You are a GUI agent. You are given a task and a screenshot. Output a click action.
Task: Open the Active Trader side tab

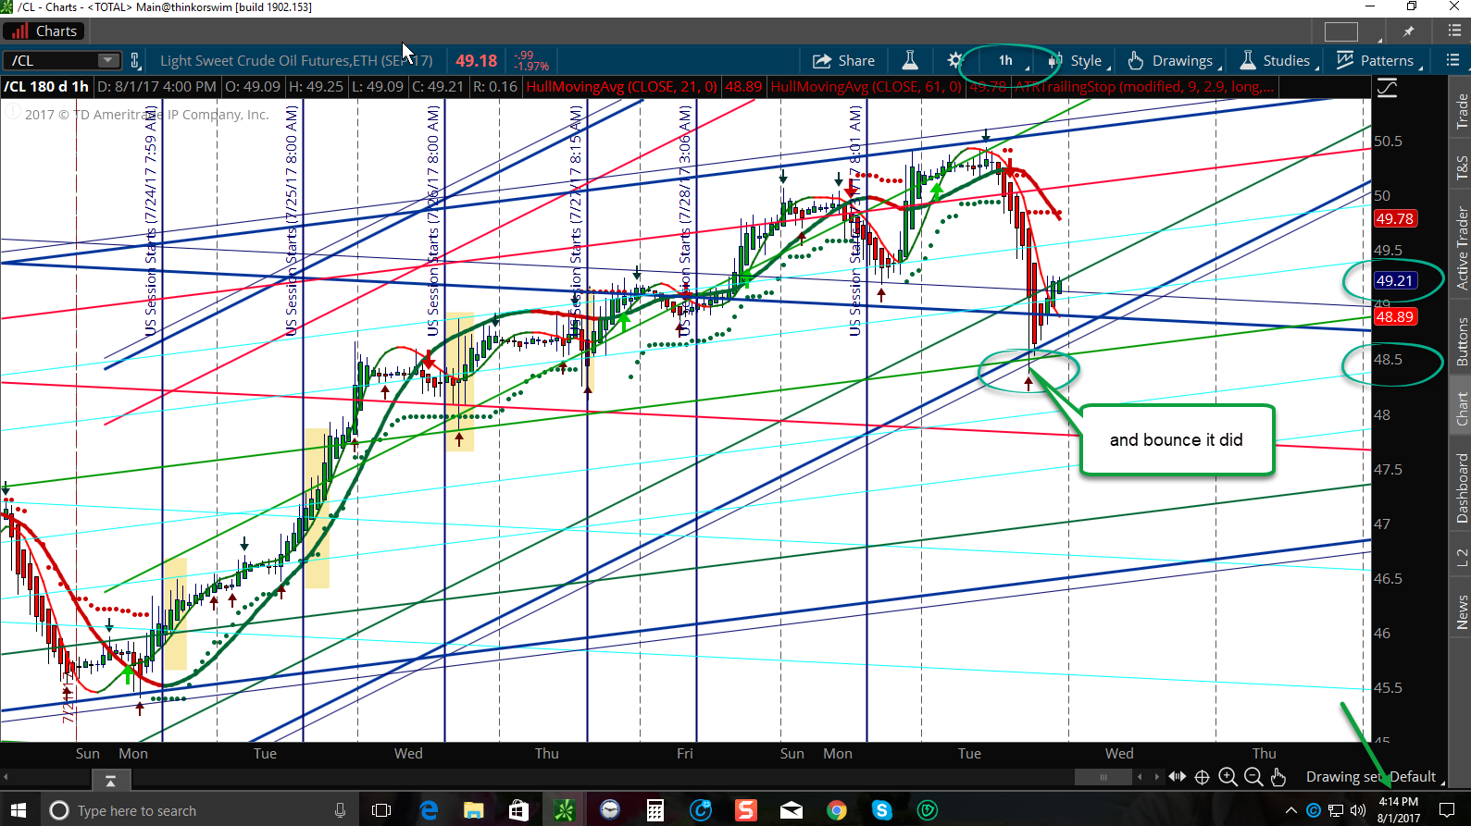[1462, 248]
